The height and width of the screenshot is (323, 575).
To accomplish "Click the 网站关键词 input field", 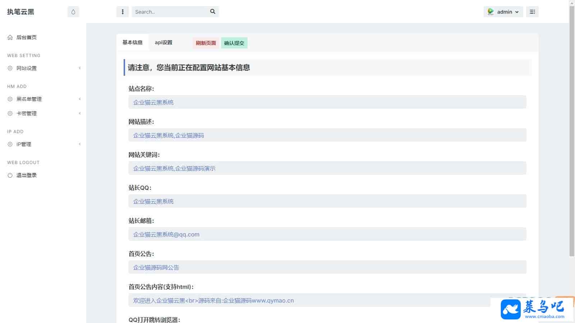I will coord(327,168).
